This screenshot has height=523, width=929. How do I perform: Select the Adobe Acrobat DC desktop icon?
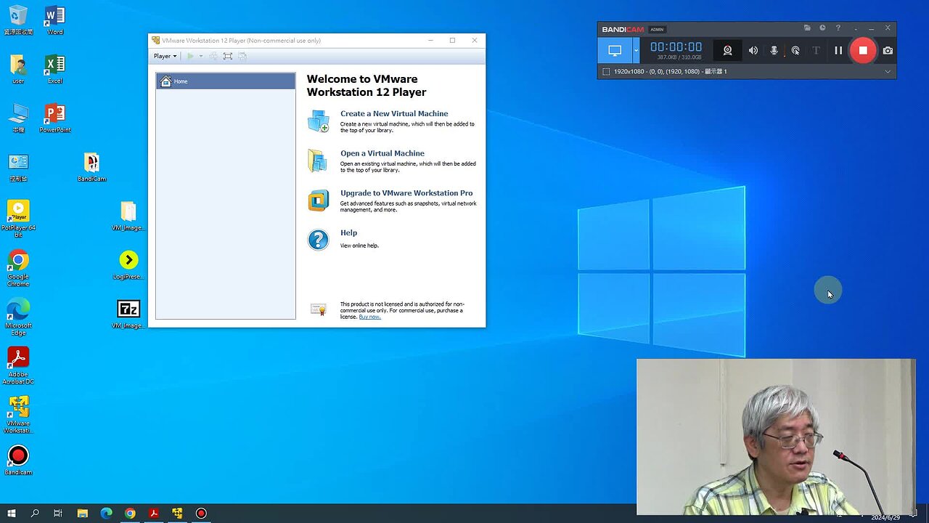(18, 366)
